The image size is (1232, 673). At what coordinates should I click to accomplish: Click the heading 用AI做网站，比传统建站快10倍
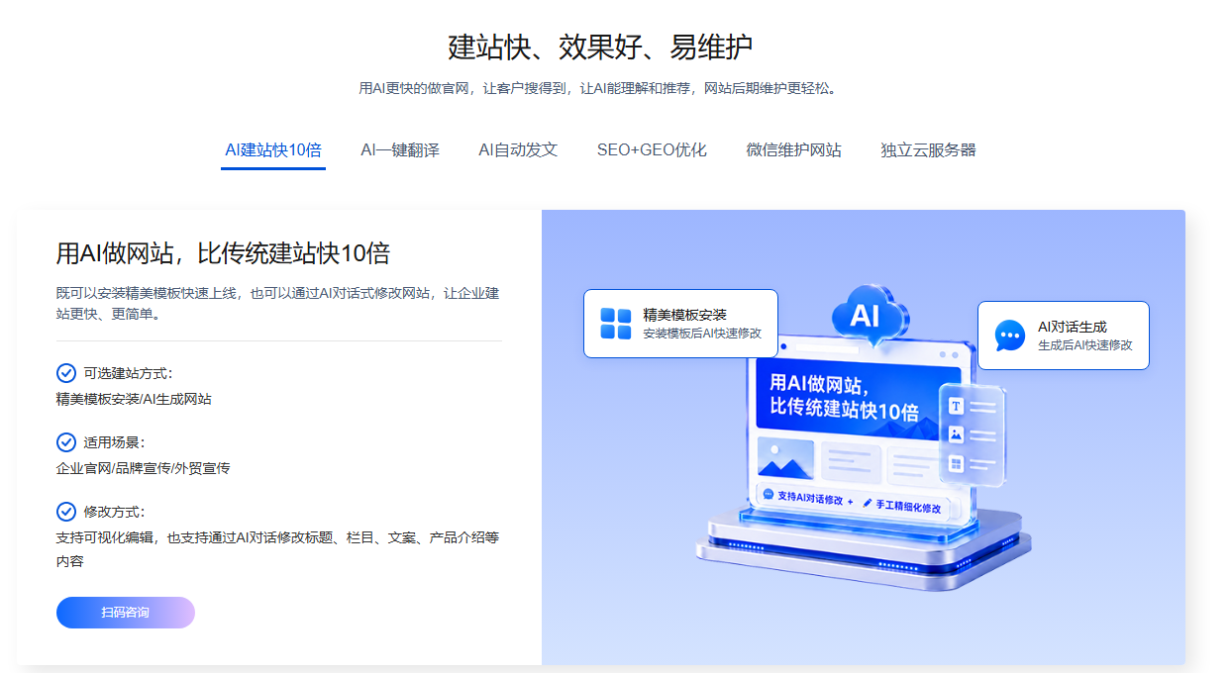[x=223, y=253]
